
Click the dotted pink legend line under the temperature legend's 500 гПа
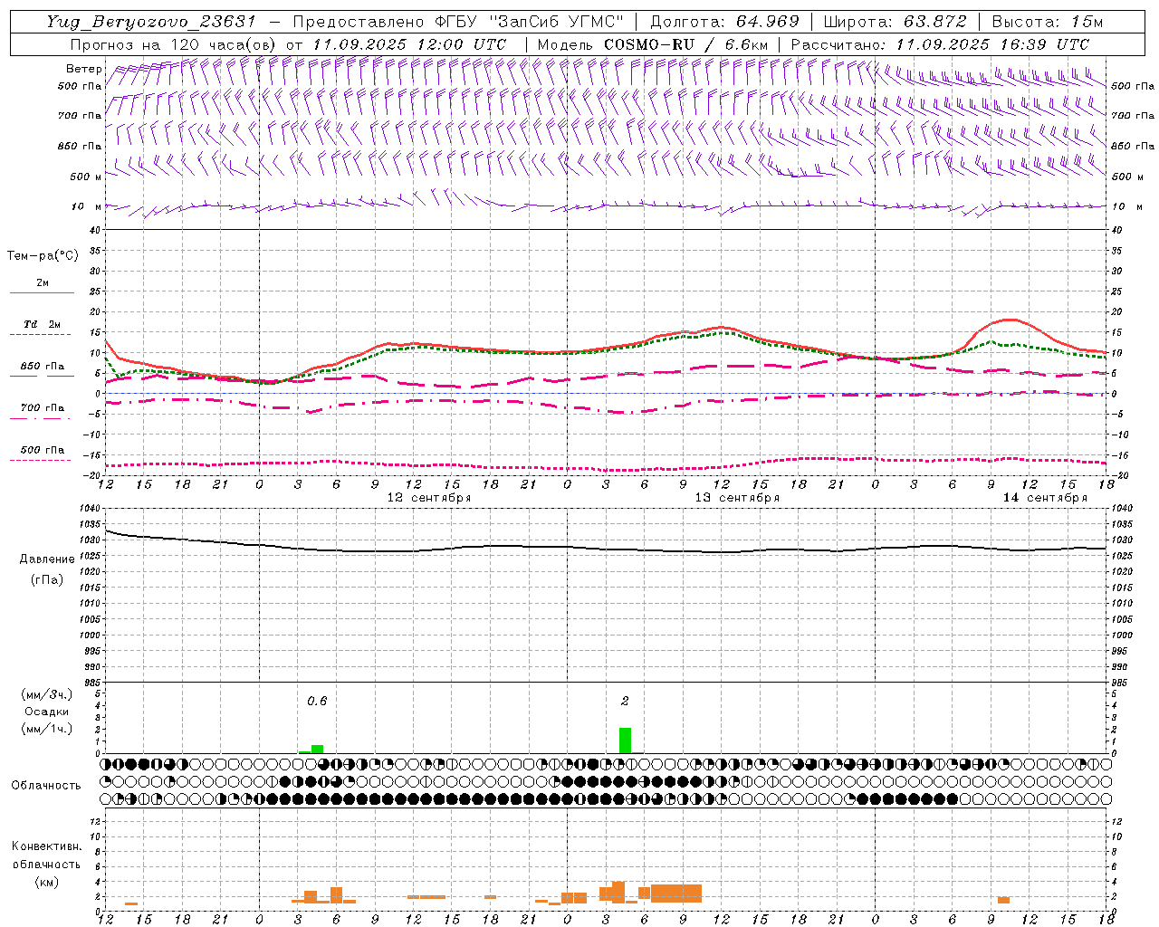point(42,460)
